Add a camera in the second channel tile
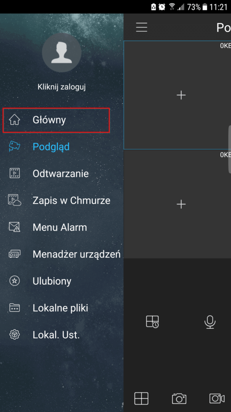The height and width of the screenshot is (412, 231). [x=181, y=204]
